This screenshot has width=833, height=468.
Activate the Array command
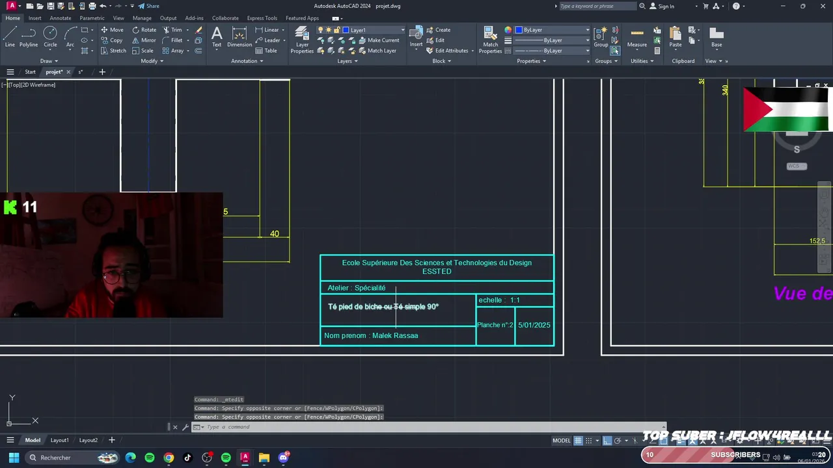tap(173, 51)
